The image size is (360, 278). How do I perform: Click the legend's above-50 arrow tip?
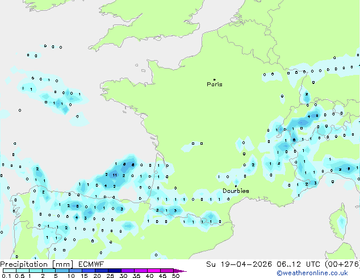(180, 271)
